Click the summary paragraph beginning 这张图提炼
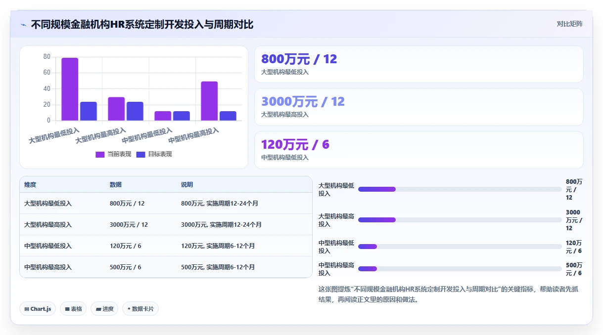Image resolution: width=603 pixels, height=335 pixels. point(448,294)
